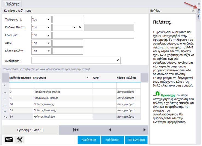
Task: Expand the Κάρτα Πελάτη operator dropdown
Action: (48, 51)
